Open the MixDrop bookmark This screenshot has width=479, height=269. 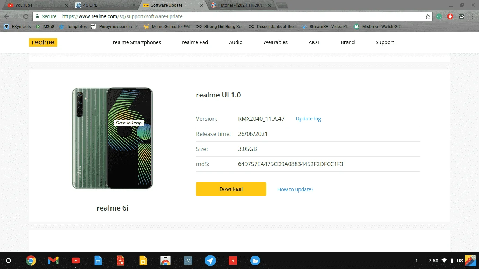377,27
